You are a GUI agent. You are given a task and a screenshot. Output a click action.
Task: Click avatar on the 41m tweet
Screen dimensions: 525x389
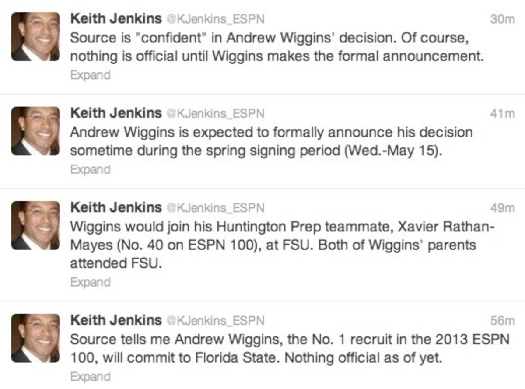pyautogui.click(x=35, y=131)
